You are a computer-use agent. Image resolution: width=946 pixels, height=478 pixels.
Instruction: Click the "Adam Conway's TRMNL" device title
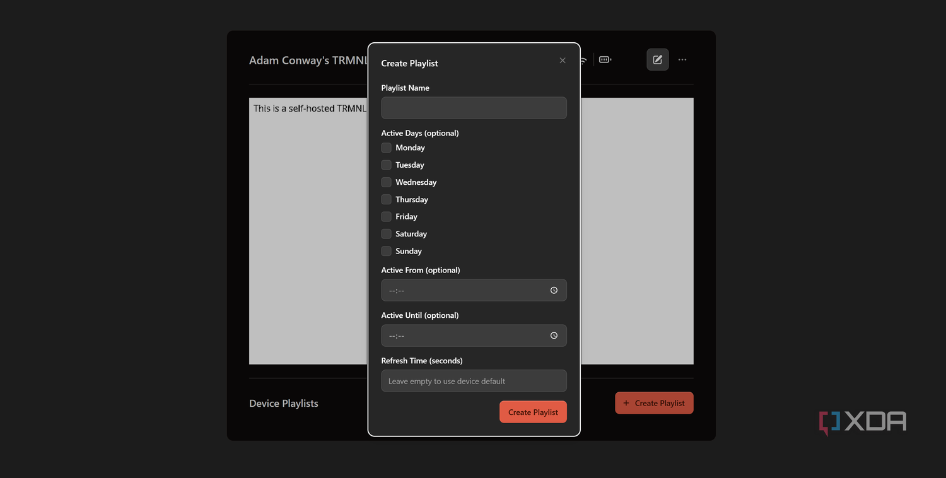point(308,61)
